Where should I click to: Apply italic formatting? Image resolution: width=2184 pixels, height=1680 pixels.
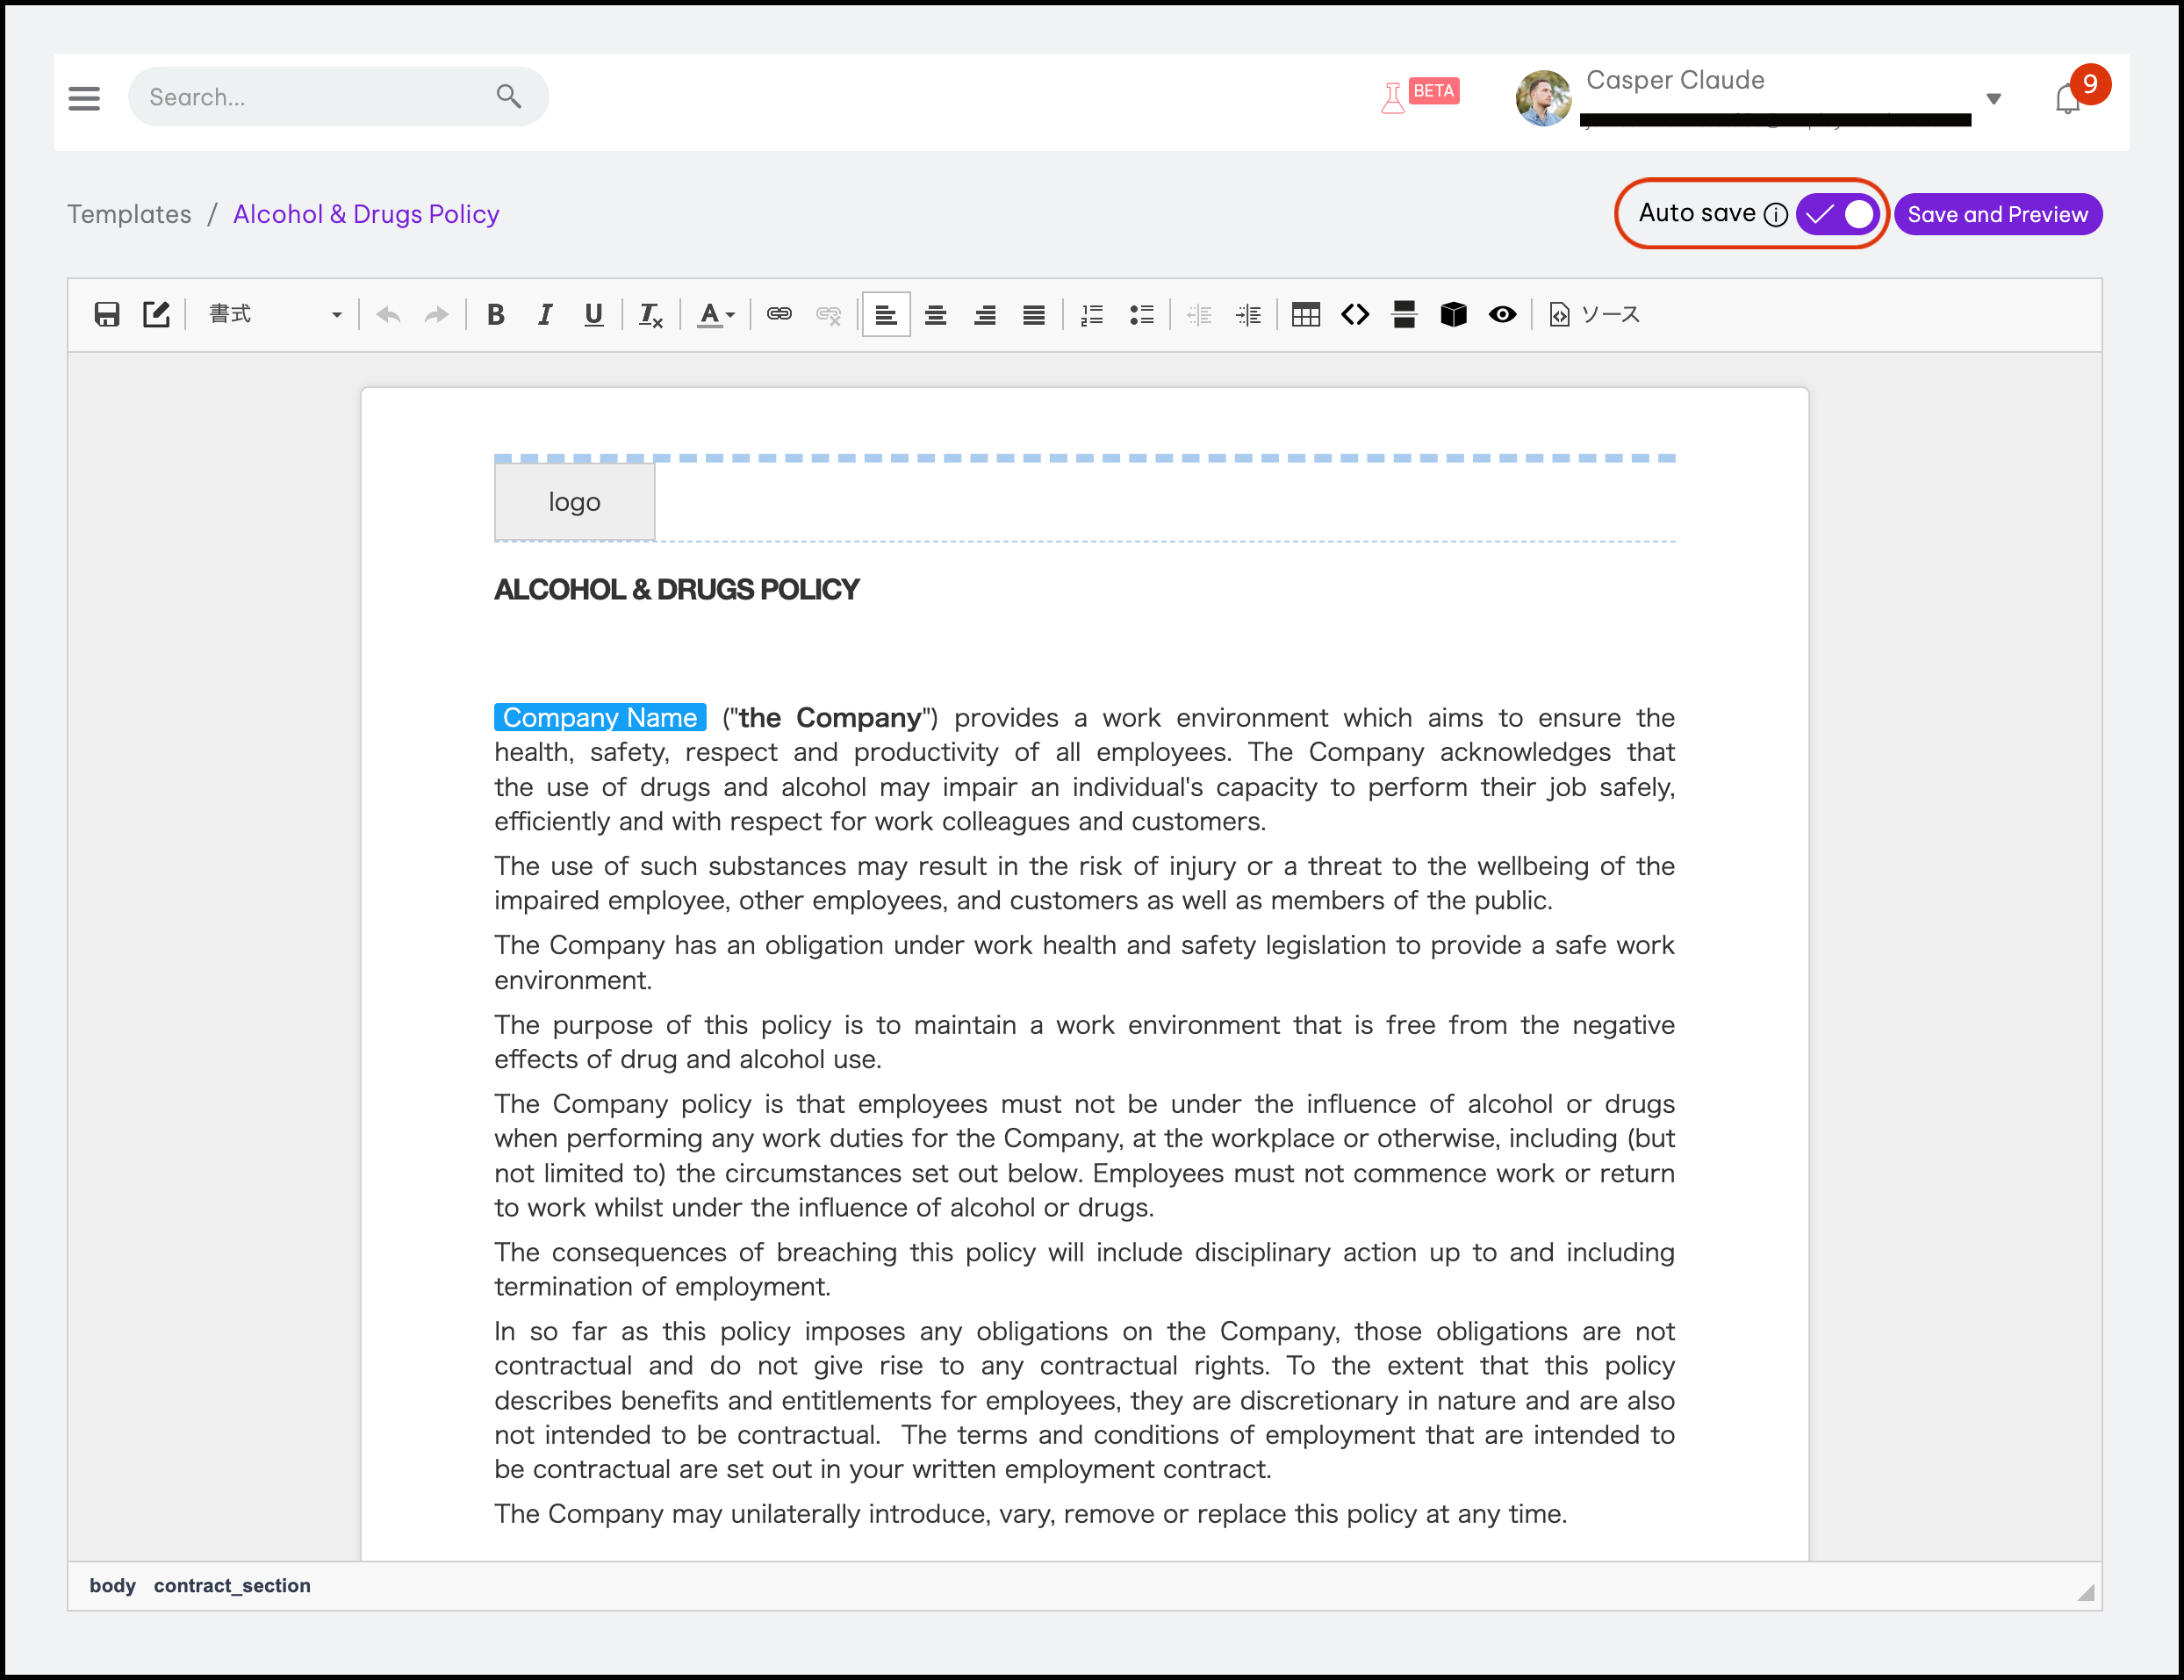pyautogui.click(x=544, y=315)
